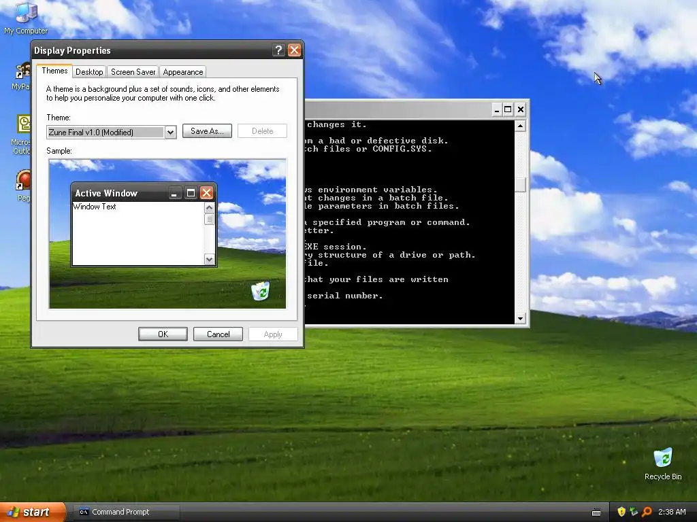Click the taskbar clock showing 2:38 AM
The height and width of the screenshot is (522, 697).
pyautogui.click(x=672, y=512)
